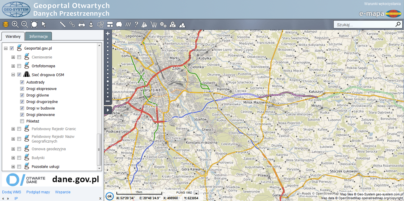The width and height of the screenshot is (404, 201).
Task: Click the search magnifier button
Action: pyautogui.click(x=398, y=24)
